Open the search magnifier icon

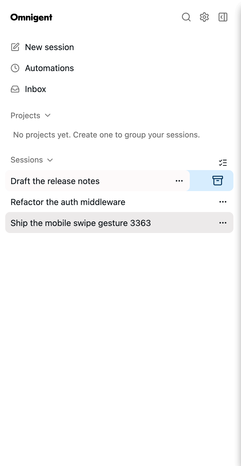coord(186,17)
